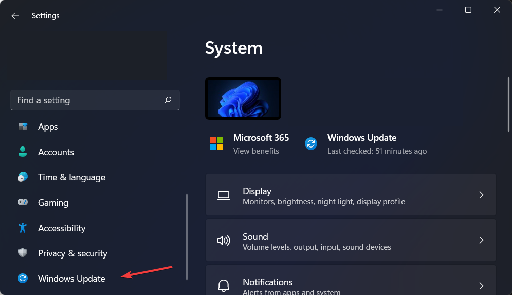Open Accessibility via its figure icon
Image resolution: width=512 pixels, height=295 pixels.
tap(23, 228)
